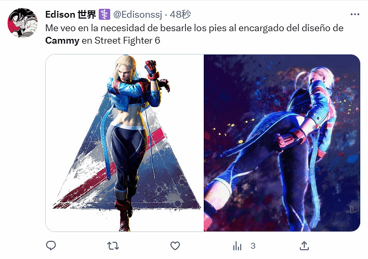
Task: Open the right Cammy kick image
Action: [282, 143]
